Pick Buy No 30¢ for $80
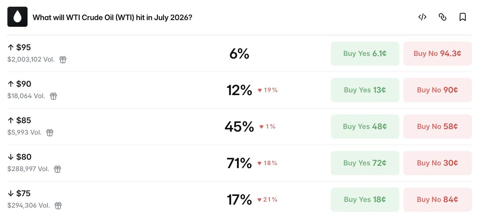The height and width of the screenshot is (217, 481). (x=437, y=163)
